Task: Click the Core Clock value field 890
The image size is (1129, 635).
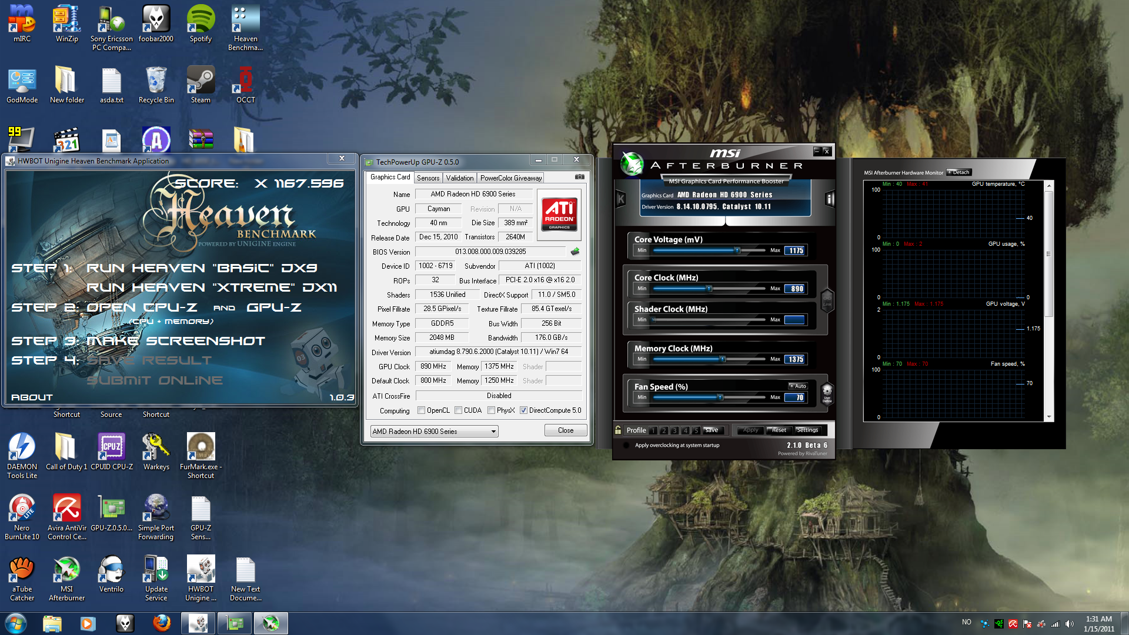Action: tap(796, 289)
